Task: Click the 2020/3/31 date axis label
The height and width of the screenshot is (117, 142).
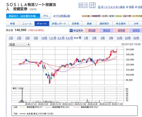Action: coord(55,104)
